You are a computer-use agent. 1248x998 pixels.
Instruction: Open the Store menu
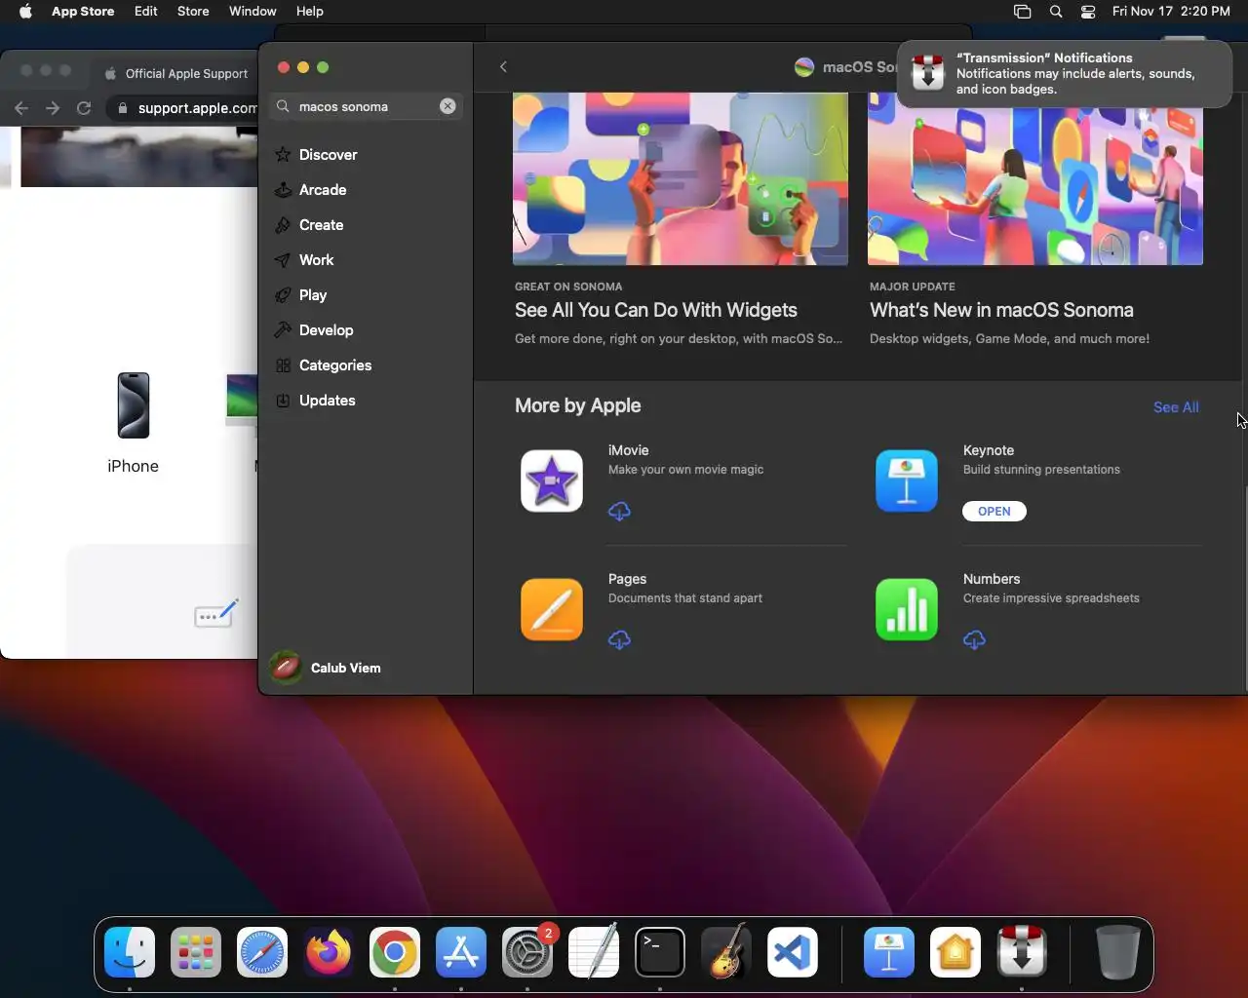tap(193, 12)
